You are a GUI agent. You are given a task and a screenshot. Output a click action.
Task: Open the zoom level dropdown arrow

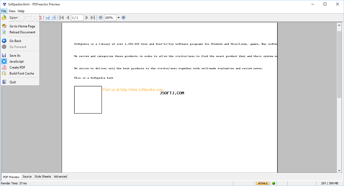coord(118,18)
